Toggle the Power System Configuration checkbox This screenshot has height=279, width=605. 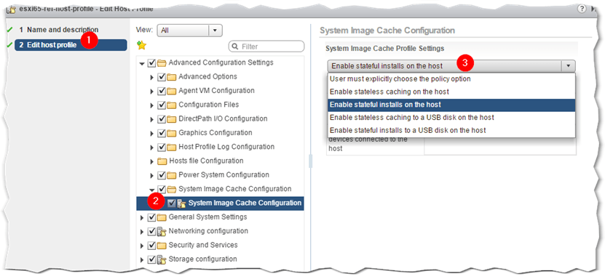(162, 176)
